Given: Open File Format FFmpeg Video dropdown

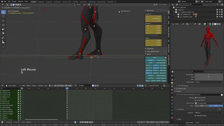Looking at the screenshot, I should (209, 103).
